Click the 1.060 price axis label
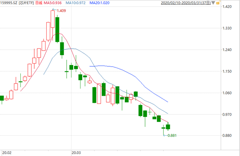Image resolution: width=240 pixels, height=156 pixels. [227, 93]
